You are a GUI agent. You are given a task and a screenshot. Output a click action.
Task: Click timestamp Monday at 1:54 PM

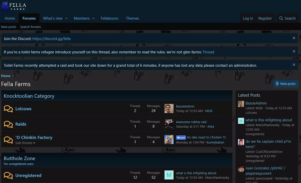coord(190,142)
